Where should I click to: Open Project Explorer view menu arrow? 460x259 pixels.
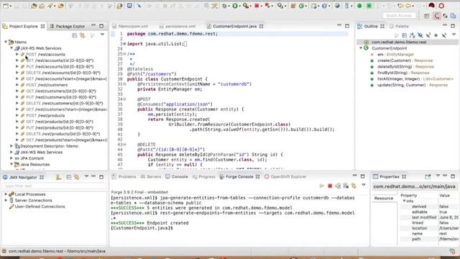coord(102,35)
